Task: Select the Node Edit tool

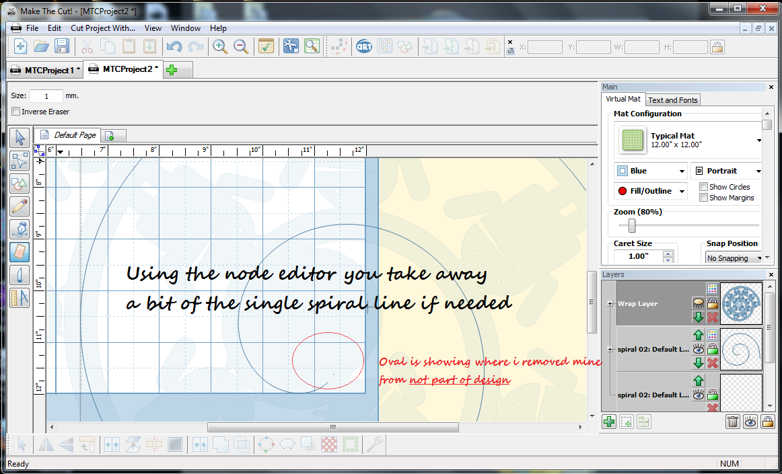Action: [20, 161]
